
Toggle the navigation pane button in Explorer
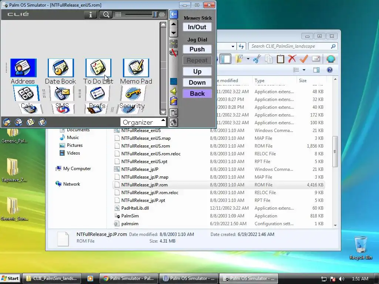tap(225, 59)
